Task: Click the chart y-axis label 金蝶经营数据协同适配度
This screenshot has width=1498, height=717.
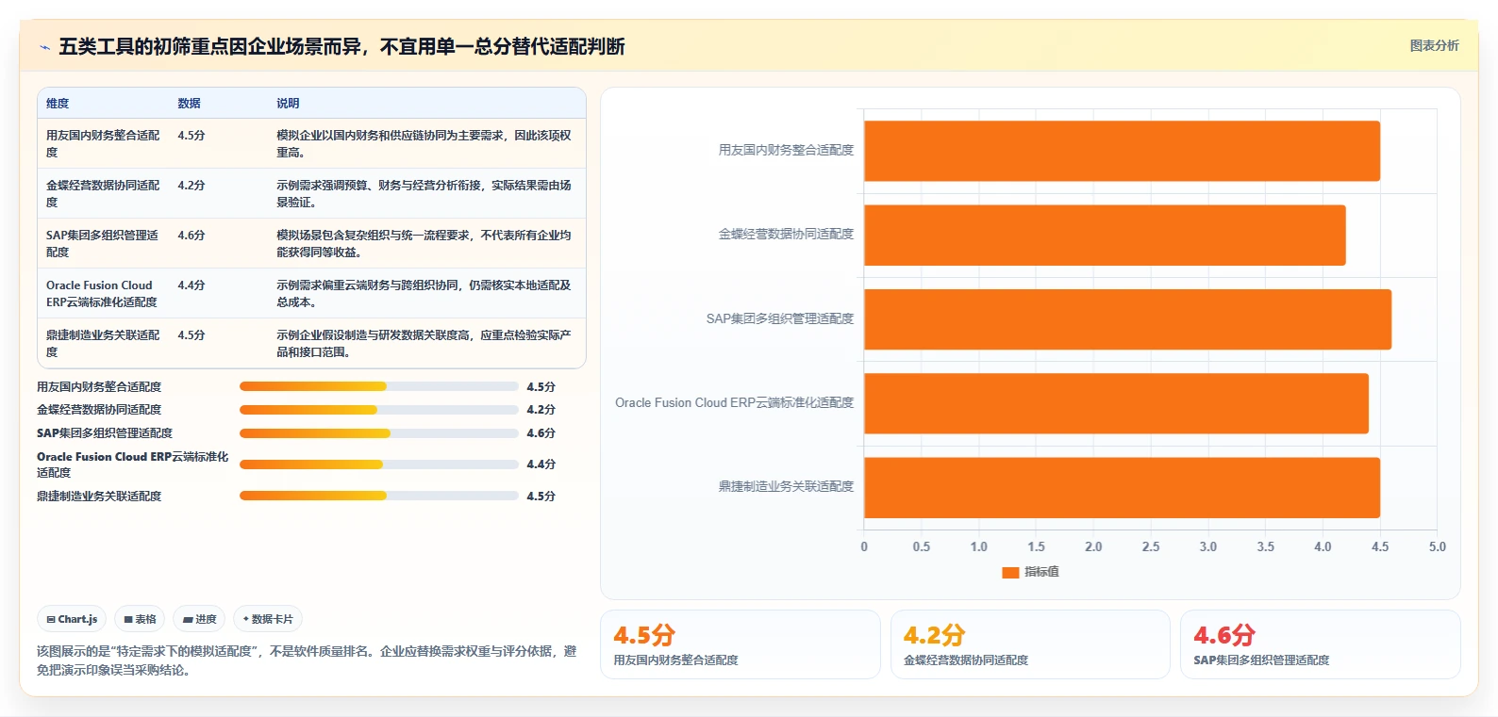Action: point(786,235)
